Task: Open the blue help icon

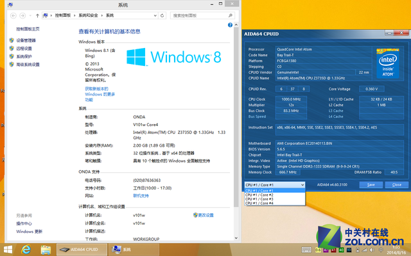Action: 230,25
